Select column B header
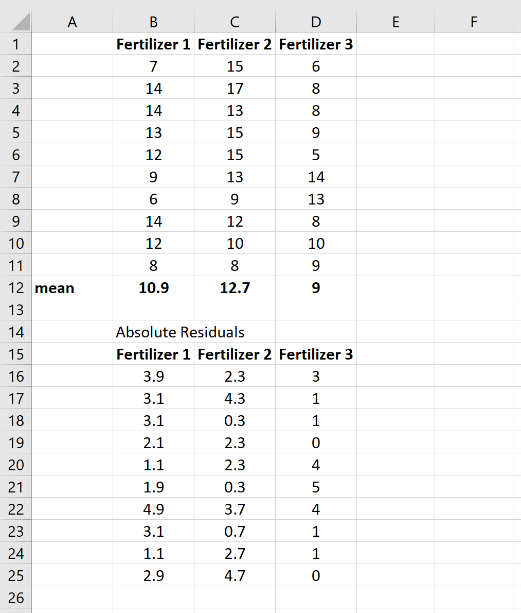521x613 pixels. pyautogui.click(x=154, y=22)
